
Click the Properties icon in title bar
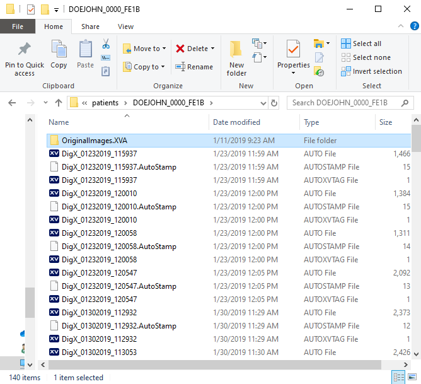(31, 9)
